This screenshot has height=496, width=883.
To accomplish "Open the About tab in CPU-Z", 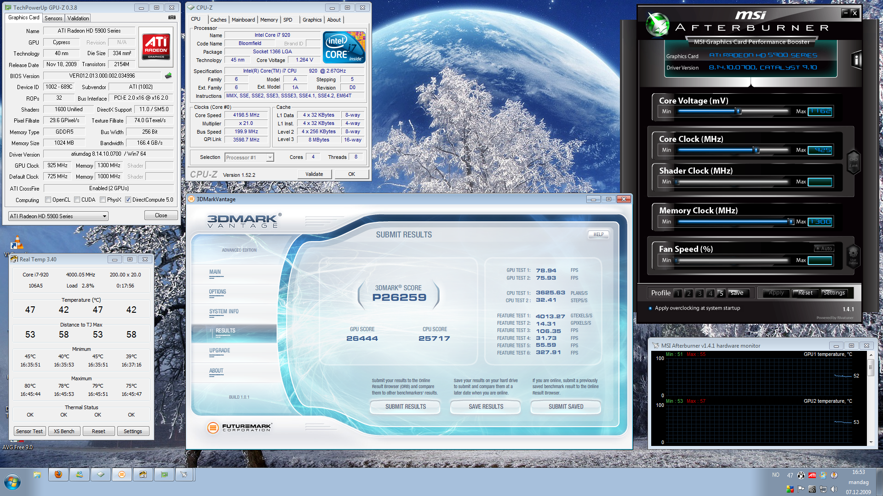I will click(x=334, y=20).
